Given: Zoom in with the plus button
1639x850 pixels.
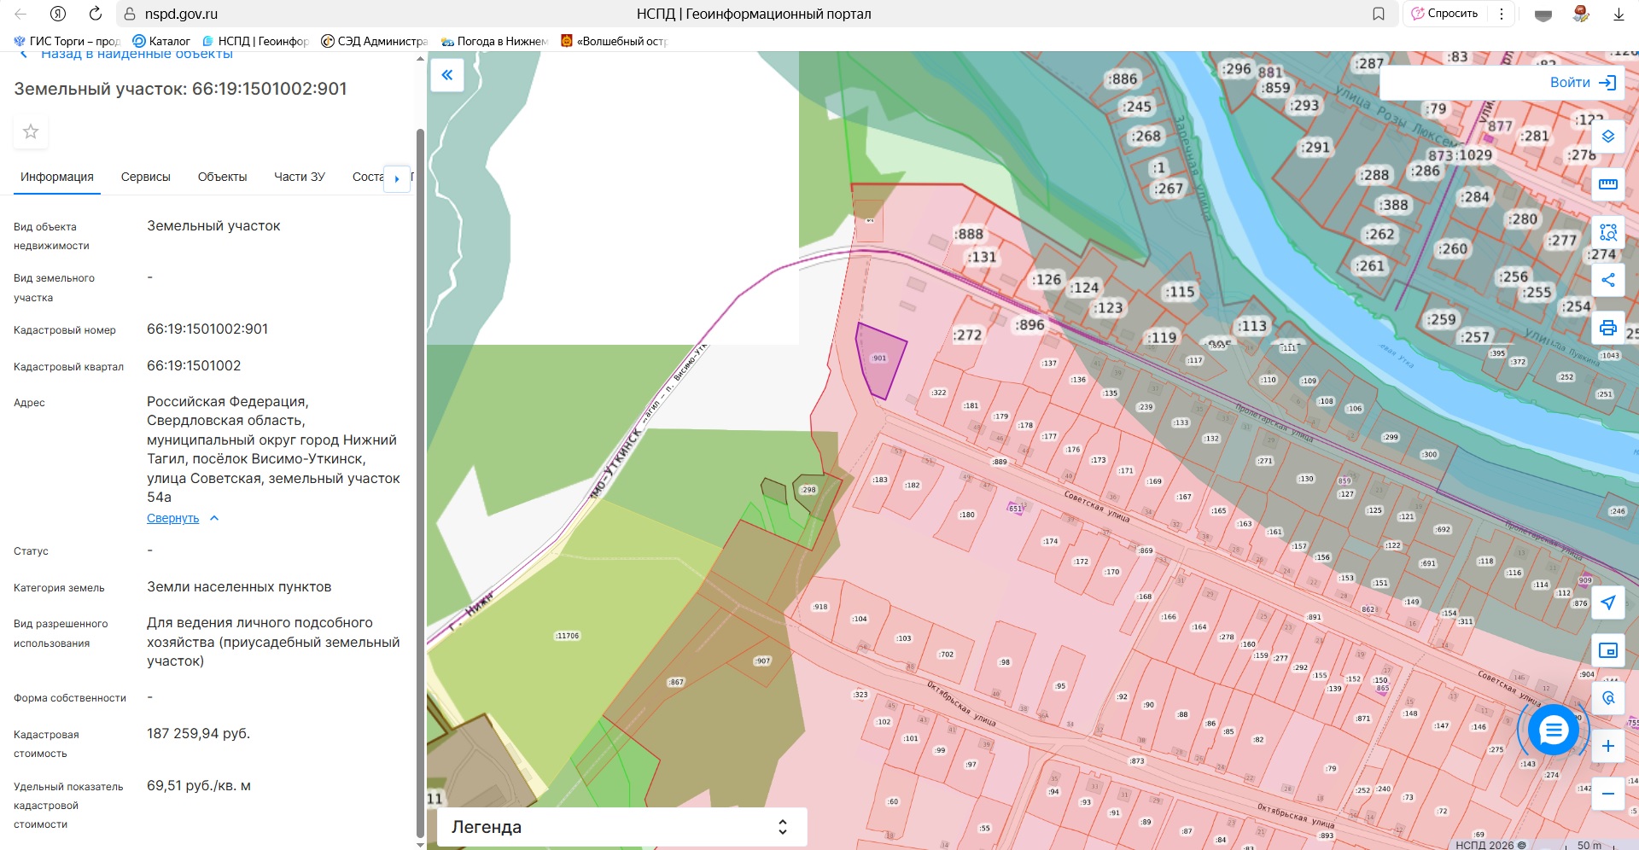Looking at the screenshot, I should coord(1607,746).
